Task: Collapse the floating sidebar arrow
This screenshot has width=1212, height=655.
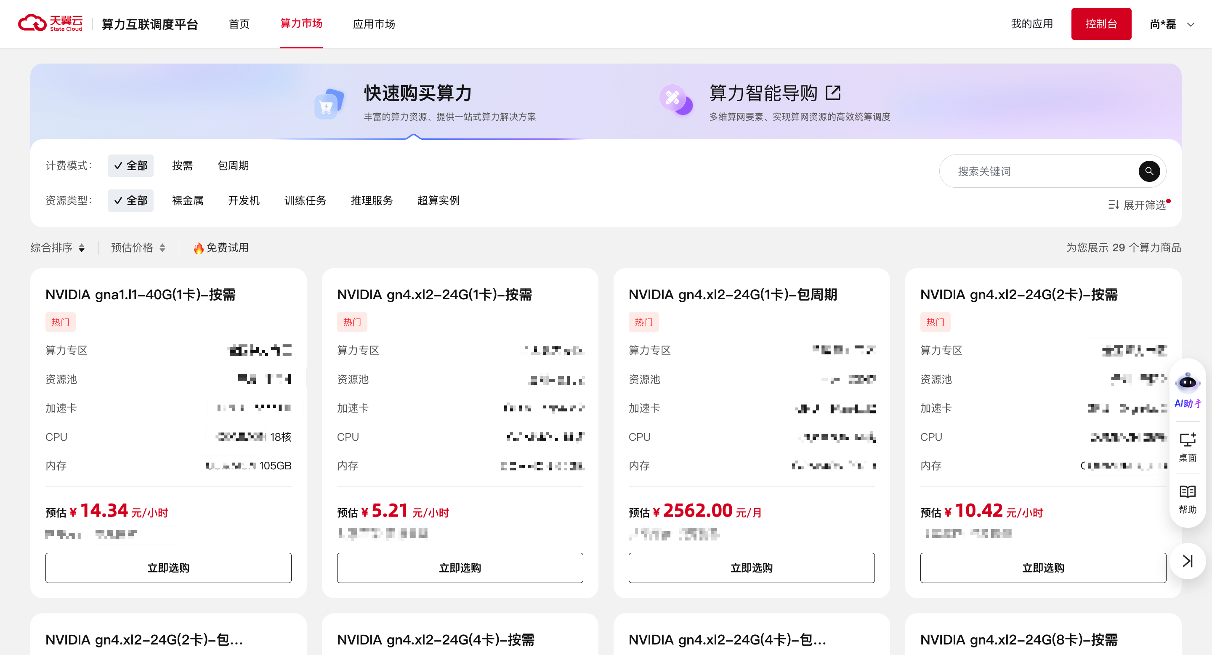Action: [x=1188, y=561]
